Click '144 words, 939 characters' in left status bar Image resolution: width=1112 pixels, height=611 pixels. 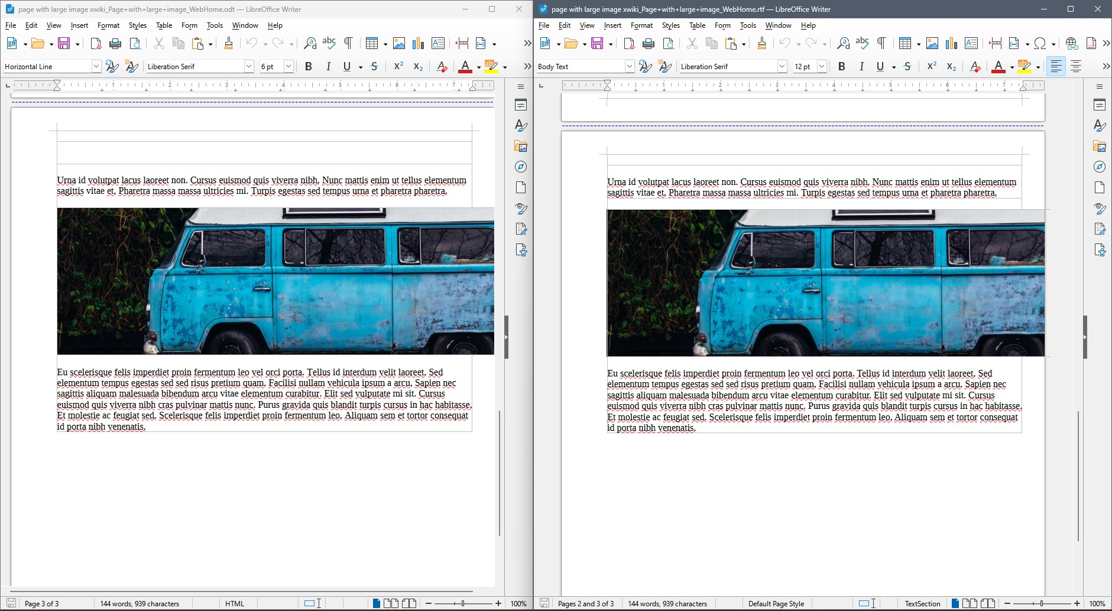point(140,603)
